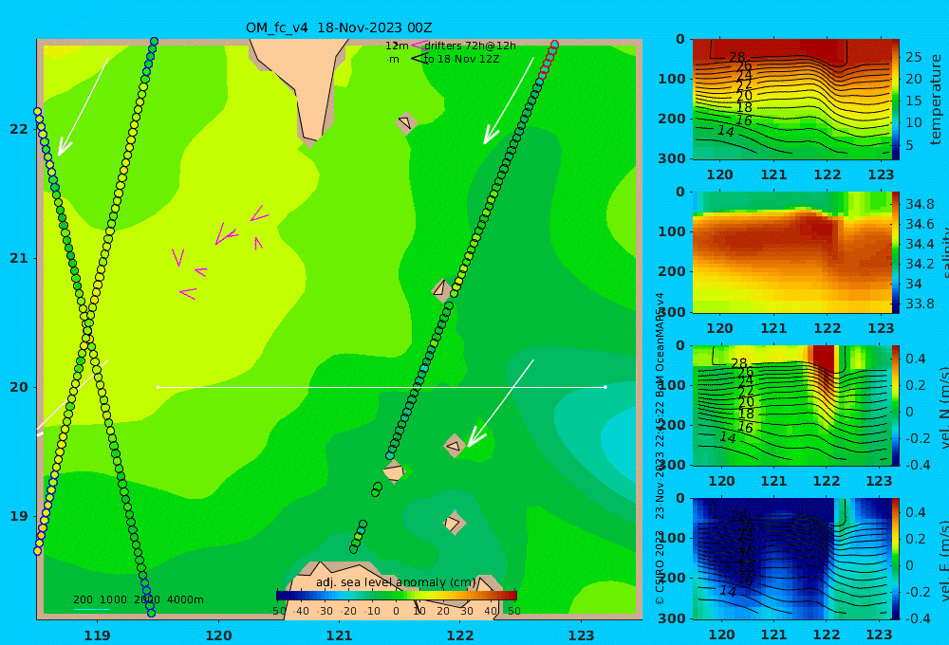Click the '28' contour label in the temperature panel

pyautogui.click(x=736, y=57)
